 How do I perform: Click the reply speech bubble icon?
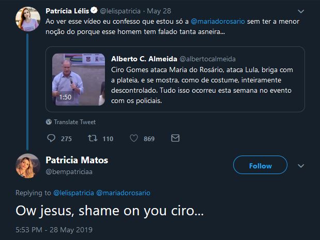tap(52, 139)
